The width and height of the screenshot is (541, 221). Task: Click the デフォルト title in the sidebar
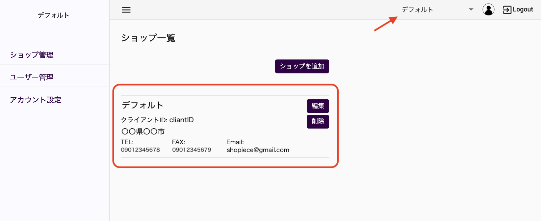pyautogui.click(x=54, y=15)
